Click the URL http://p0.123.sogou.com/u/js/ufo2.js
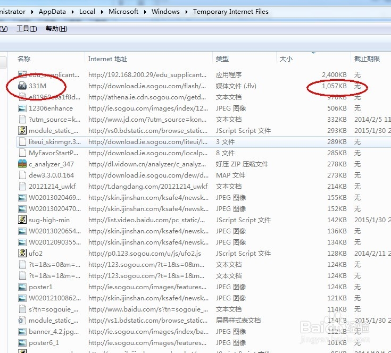The width and height of the screenshot is (391, 353). (145, 254)
